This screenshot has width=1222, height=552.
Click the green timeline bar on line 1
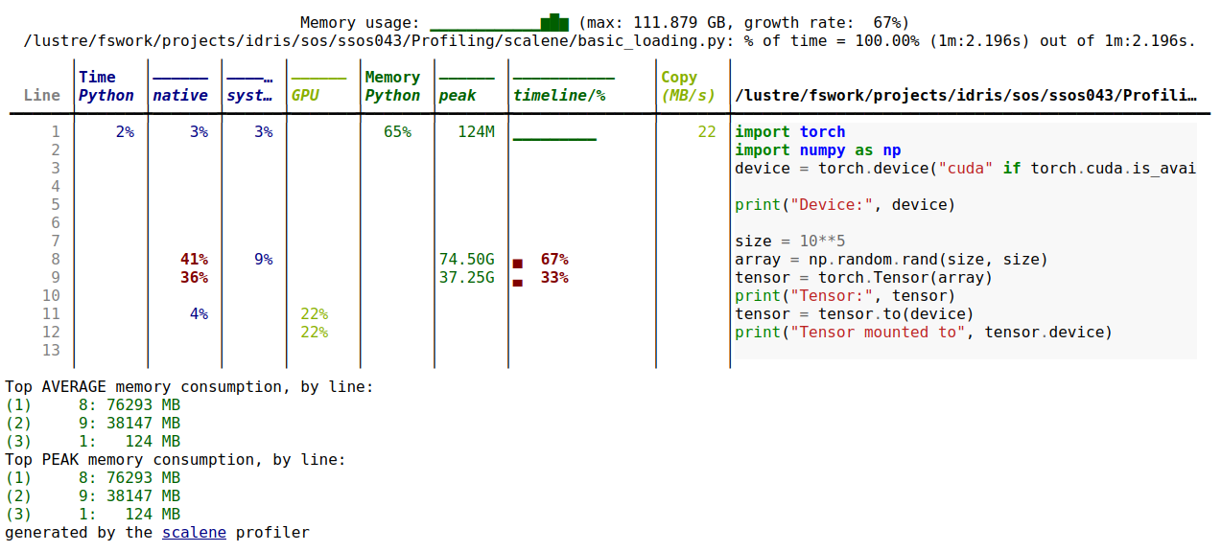point(554,139)
